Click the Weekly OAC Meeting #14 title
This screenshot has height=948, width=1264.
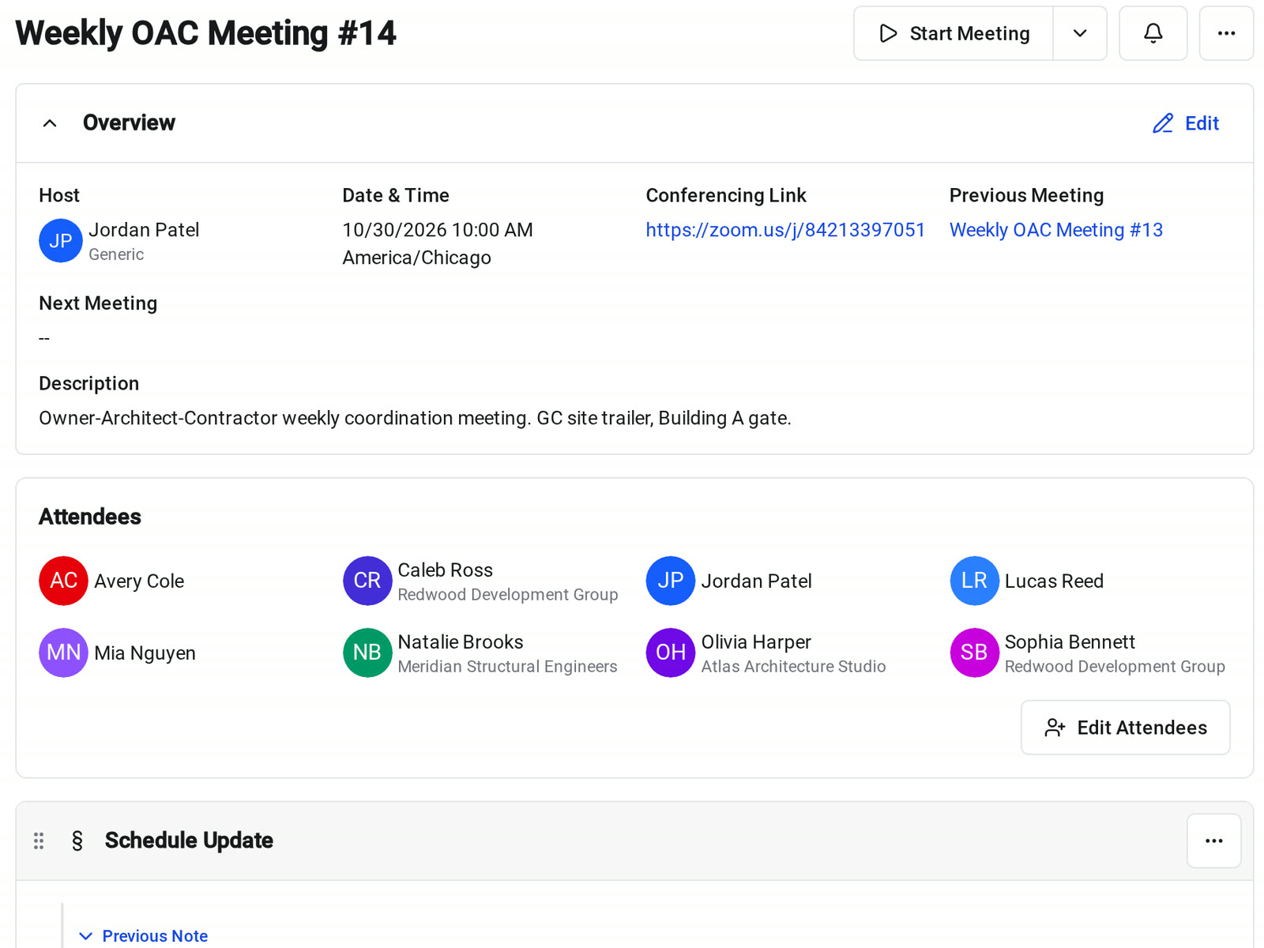click(205, 33)
